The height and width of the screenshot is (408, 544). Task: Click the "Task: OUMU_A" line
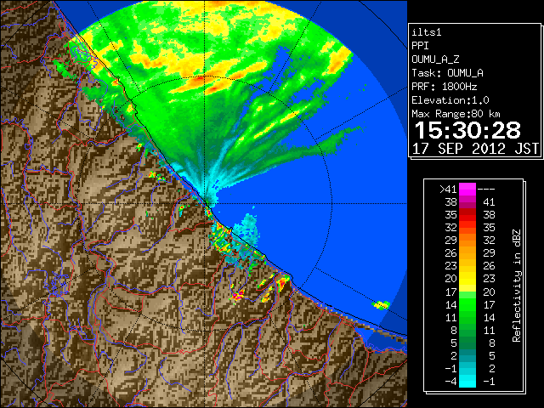tap(447, 73)
